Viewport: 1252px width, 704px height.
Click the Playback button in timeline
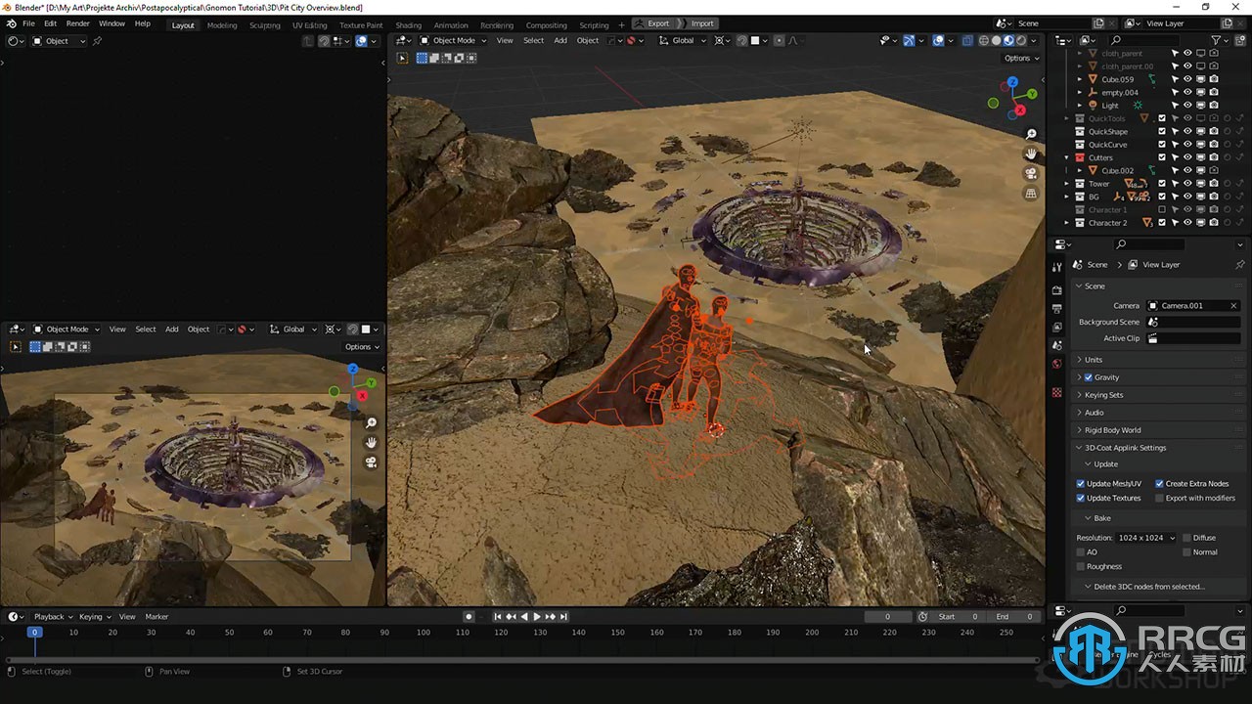(53, 617)
